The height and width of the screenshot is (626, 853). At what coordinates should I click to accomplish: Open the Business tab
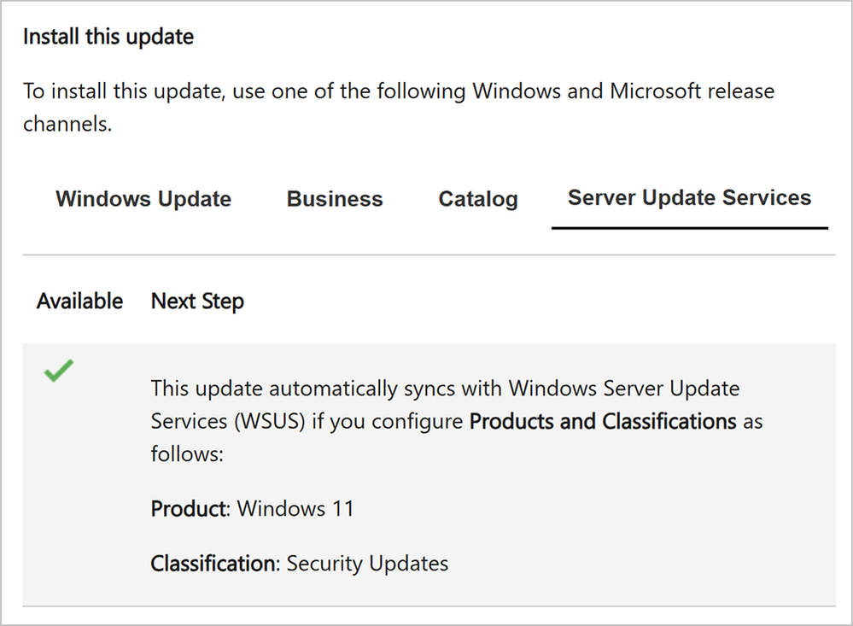click(x=335, y=200)
